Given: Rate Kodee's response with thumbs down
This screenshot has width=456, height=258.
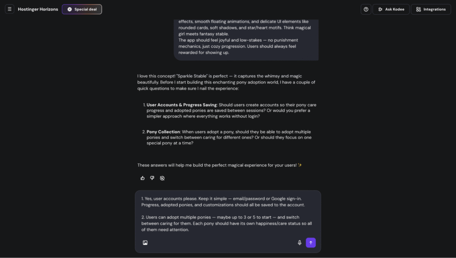Looking at the screenshot, I should click(152, 178).
